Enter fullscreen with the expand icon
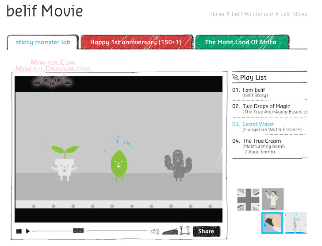Image resolution: width=322 pixels, height=246 pixels. (x=184, y=230)
